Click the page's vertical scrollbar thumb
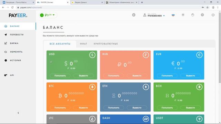221x124 pixels. point(220,48)
